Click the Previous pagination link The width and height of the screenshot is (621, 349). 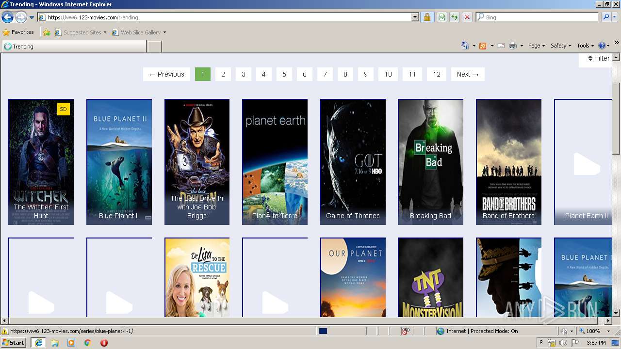pos(166,74)
